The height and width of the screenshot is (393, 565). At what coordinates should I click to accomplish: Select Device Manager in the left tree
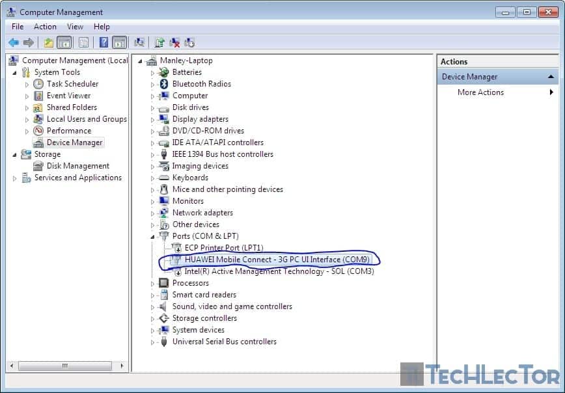pos(75,142)
